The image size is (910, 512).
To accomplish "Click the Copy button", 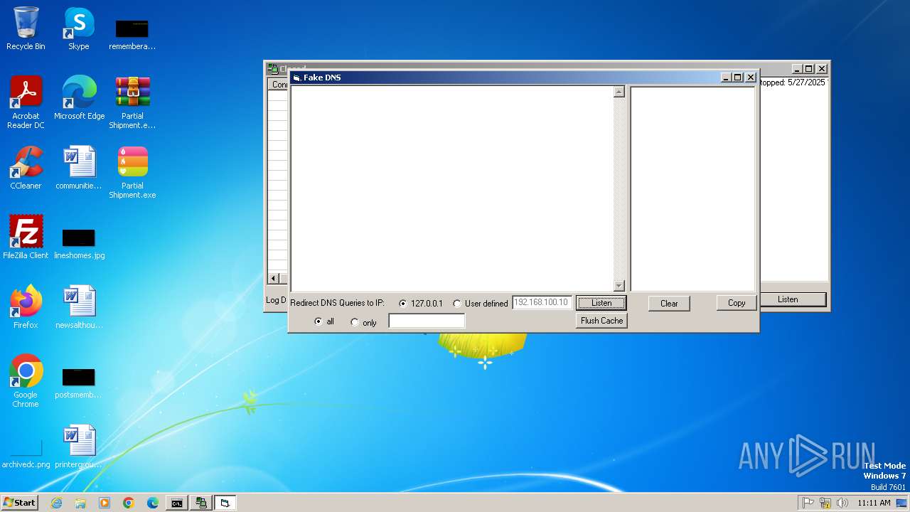I will pos(737,303).
